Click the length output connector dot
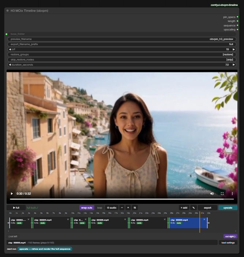The width and height of the screenshot is (244, 257). pyautogui.click(x=237, y=21)
